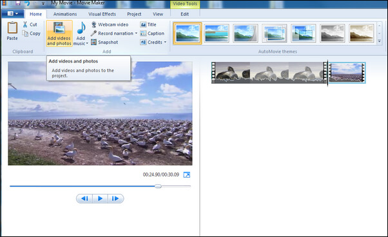Screen dimensions: 388x237
Task: Expand the Add music dropdown arrow
Action: pos(87,44)
